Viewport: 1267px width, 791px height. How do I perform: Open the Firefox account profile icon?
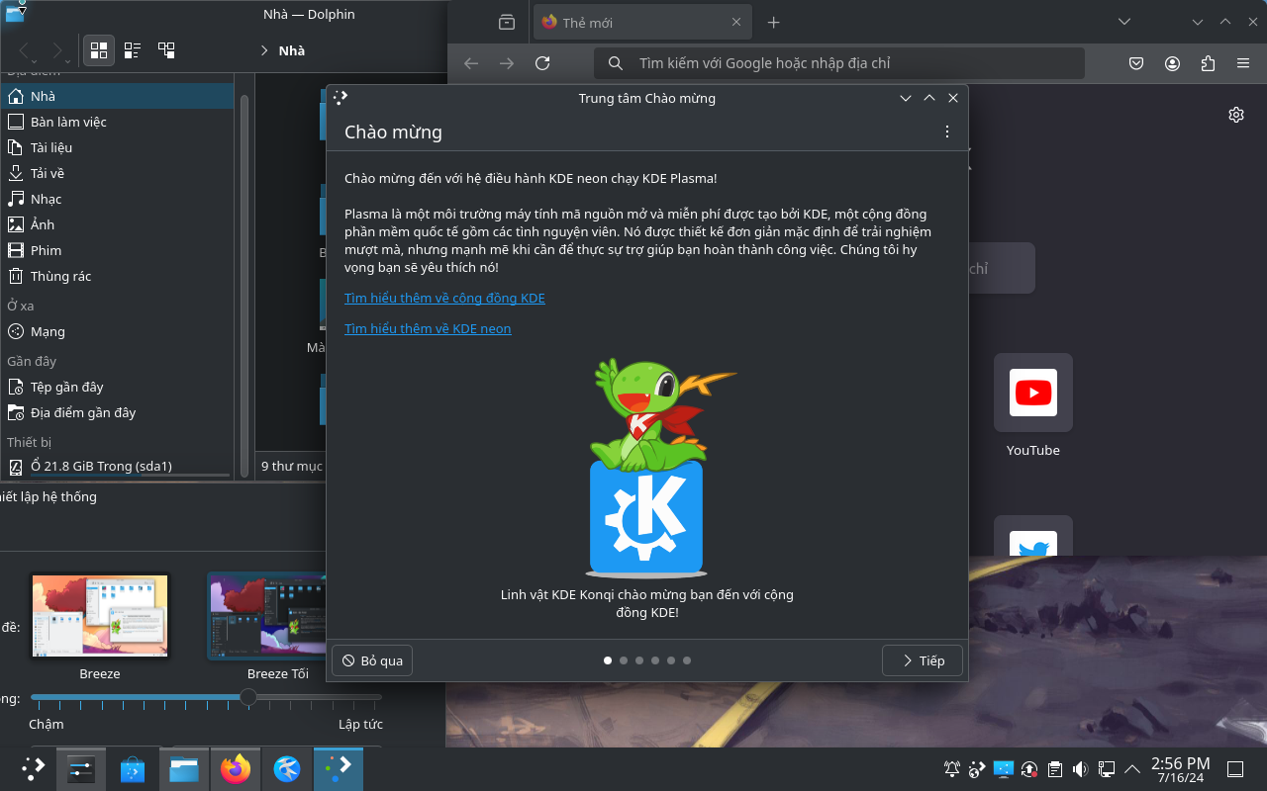click(x=1172, y=62)
